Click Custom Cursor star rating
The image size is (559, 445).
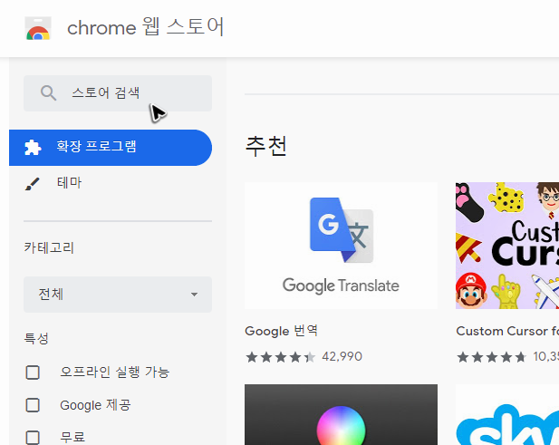492,357
